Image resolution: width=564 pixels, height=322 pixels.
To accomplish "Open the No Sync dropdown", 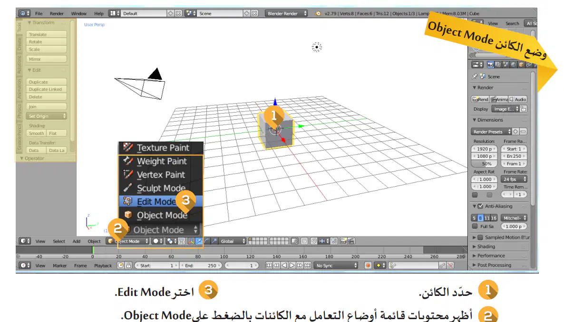I will 336,265.
